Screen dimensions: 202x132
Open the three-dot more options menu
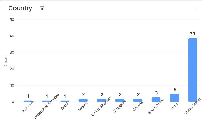click(x=195, y=8)
